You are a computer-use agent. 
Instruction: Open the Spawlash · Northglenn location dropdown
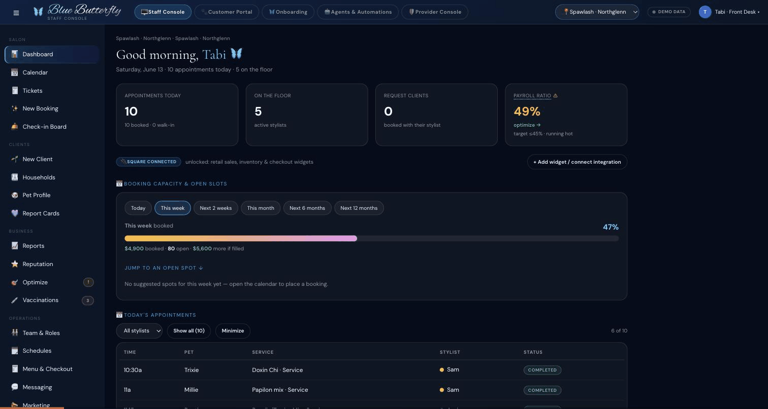point(597,12)
